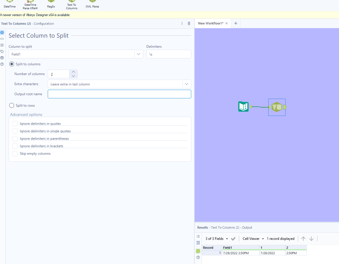Open the Cell Viewer menu button
Image resolution: width=339 pixels, height=264 pixels.
pos(253,239)
